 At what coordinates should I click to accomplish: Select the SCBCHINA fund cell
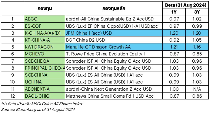pos(45,75)
